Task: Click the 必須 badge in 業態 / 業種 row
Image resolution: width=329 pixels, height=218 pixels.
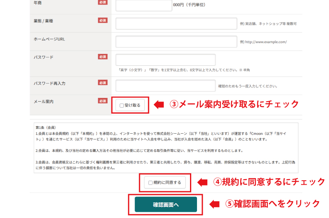Action: 102,20
